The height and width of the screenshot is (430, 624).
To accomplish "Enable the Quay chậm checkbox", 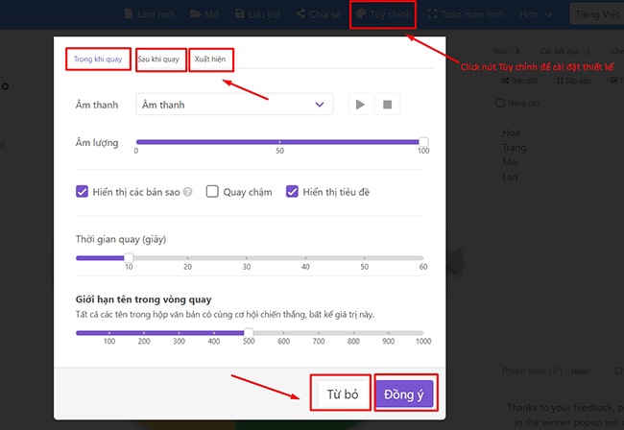I will tap(213, 192).
